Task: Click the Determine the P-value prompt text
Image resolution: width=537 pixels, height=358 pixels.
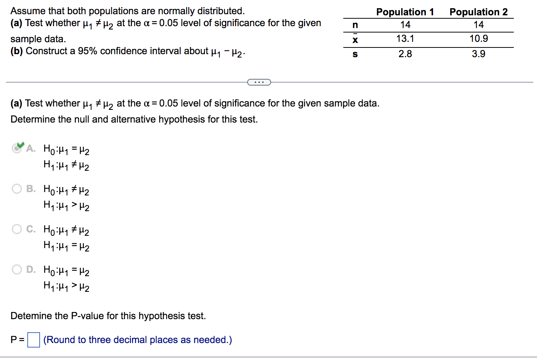Action: 108,316
